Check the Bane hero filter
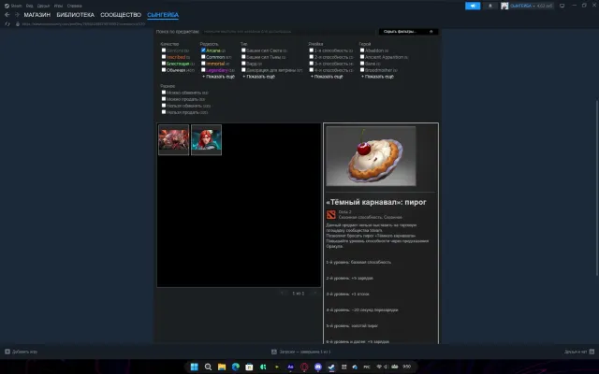 pos(362,64)
